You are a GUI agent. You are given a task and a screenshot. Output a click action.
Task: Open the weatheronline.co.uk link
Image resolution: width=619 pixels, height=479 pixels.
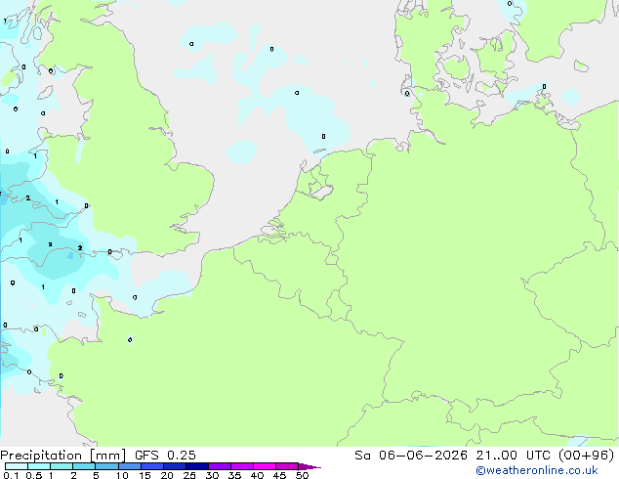(537, 470)
